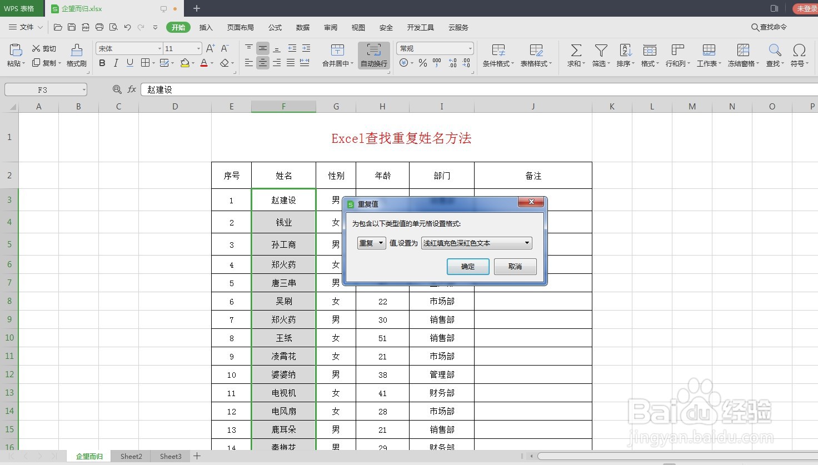Select the Format Painter (格式刷)

tap(77, 56)
